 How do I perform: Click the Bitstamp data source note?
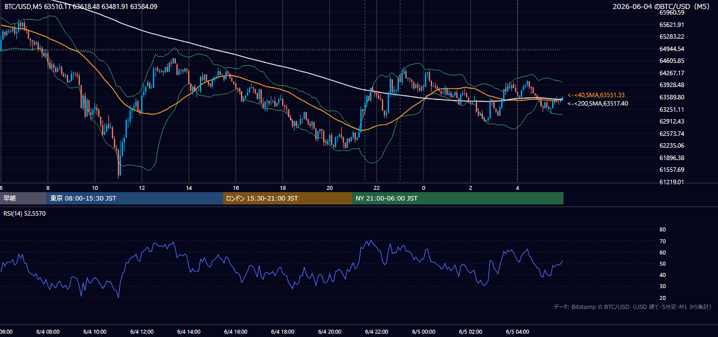point(633,307)
